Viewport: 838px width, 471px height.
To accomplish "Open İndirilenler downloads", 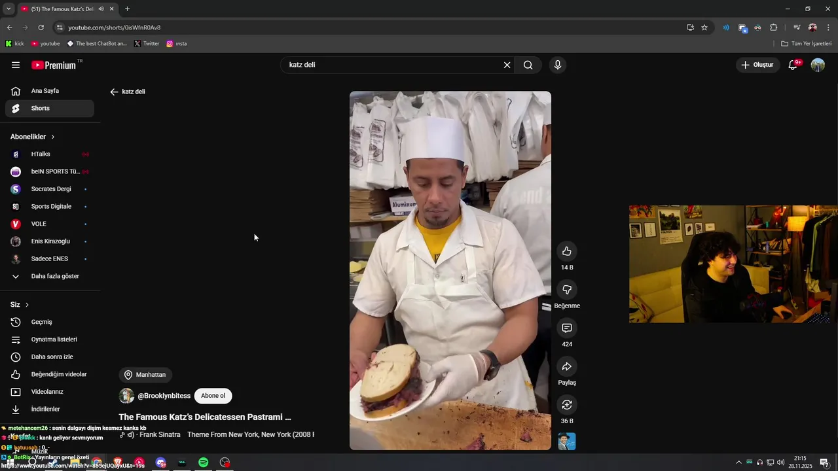I will coord(50,410).
